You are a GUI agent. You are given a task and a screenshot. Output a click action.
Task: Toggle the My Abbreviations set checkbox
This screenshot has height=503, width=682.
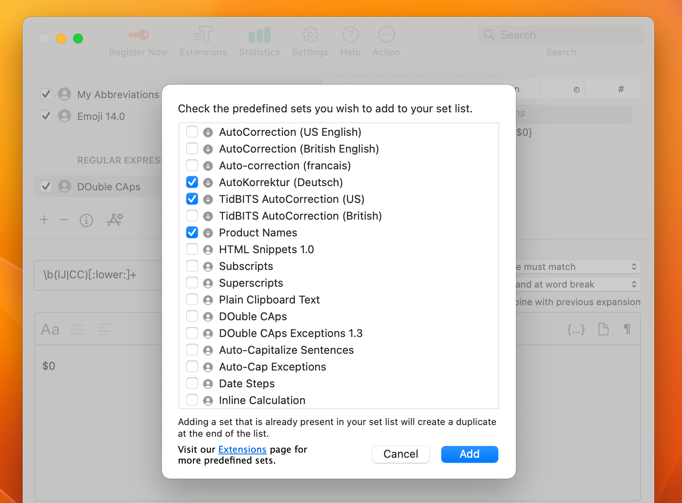[46, 94]
